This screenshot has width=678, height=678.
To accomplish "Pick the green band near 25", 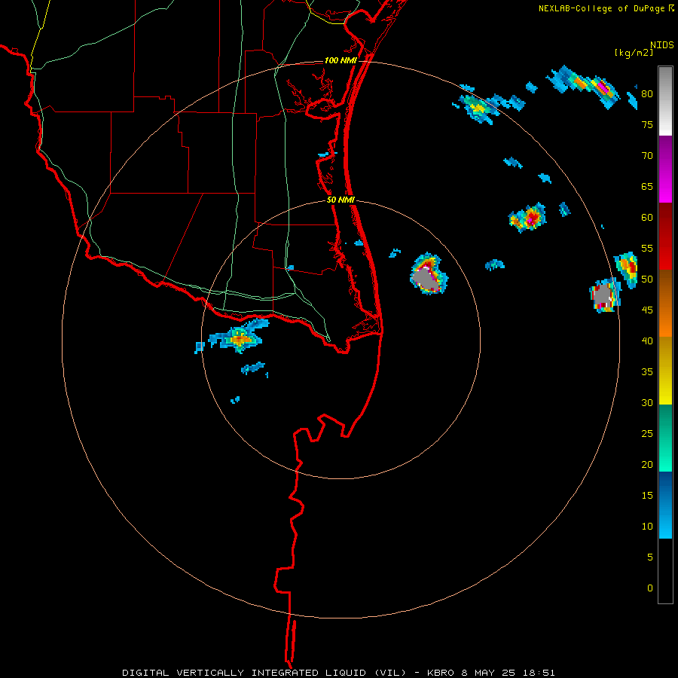I will coord(665,438).
